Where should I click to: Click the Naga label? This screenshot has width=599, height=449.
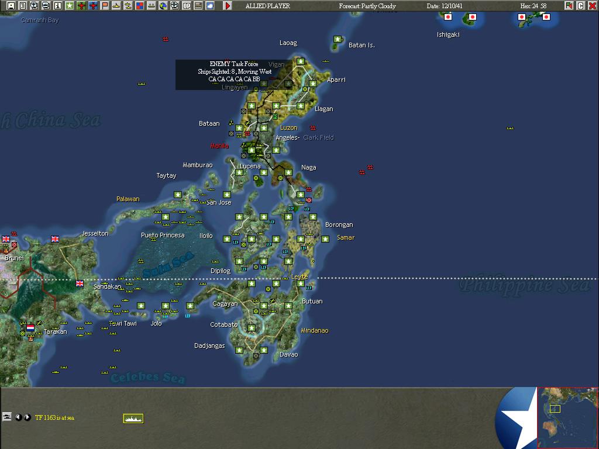[309, 168]
